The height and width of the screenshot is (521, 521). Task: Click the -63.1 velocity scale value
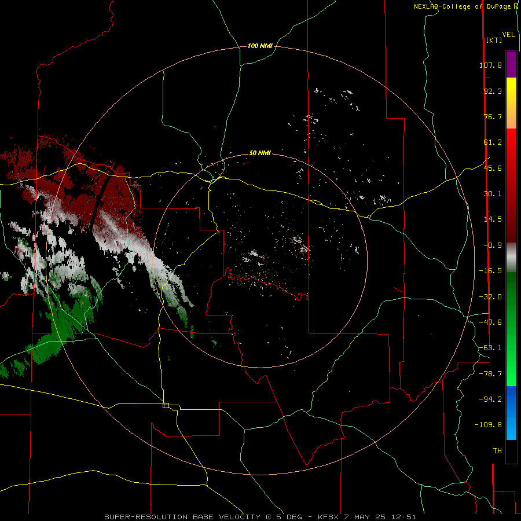point(490,348)
